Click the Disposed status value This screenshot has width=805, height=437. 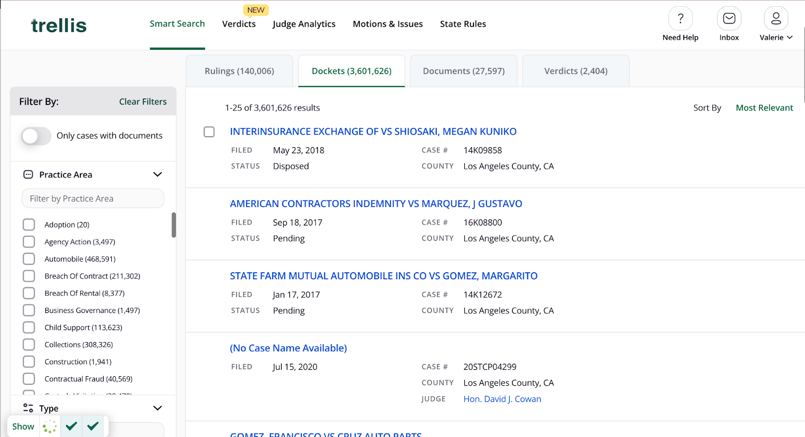click(291, 166)
